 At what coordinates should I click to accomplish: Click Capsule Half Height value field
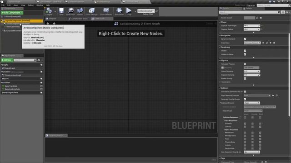[x=251, y=26]
